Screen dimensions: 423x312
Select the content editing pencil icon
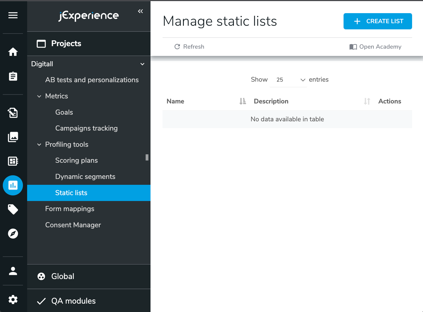click(13, 113)
